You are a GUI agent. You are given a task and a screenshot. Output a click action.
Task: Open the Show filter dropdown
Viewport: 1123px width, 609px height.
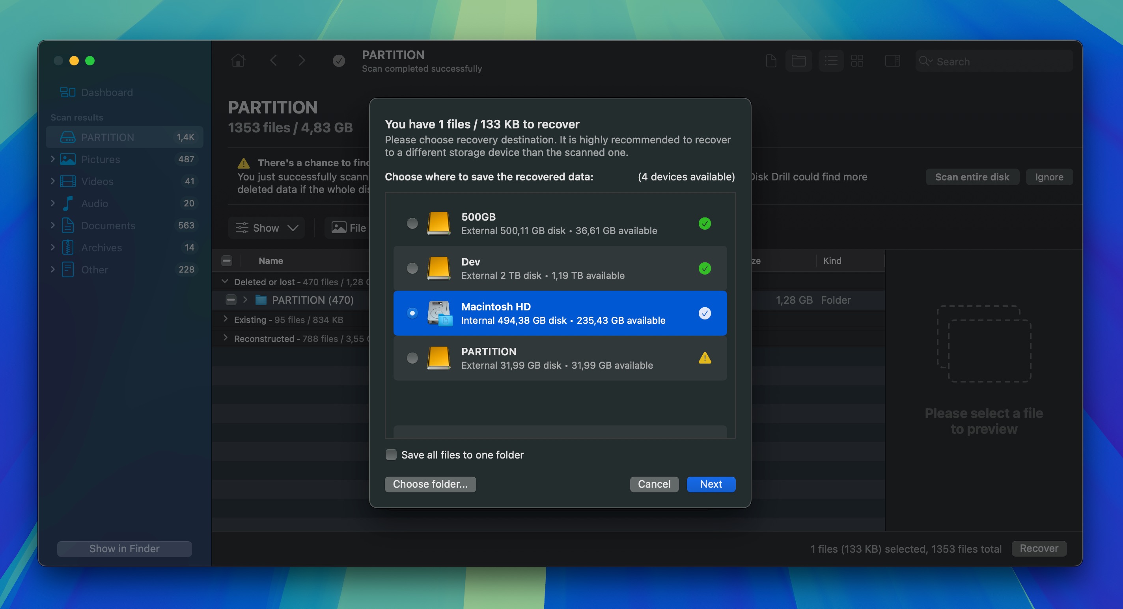[266, 227]
